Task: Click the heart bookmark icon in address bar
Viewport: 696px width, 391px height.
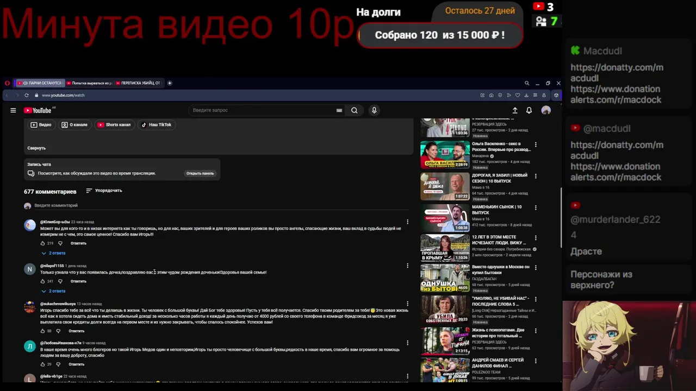Action: pyautogui.click(x=518, y=95)
